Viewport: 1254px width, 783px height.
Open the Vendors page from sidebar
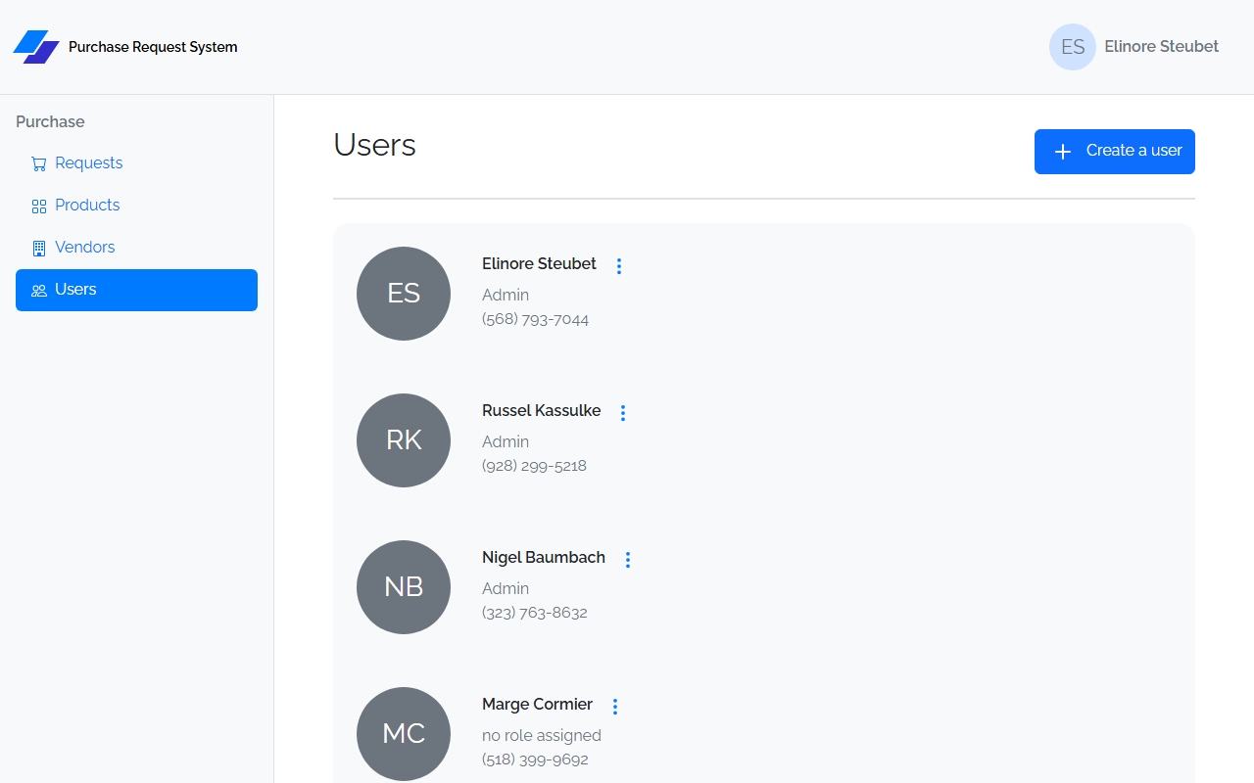(x=136, y=248)
